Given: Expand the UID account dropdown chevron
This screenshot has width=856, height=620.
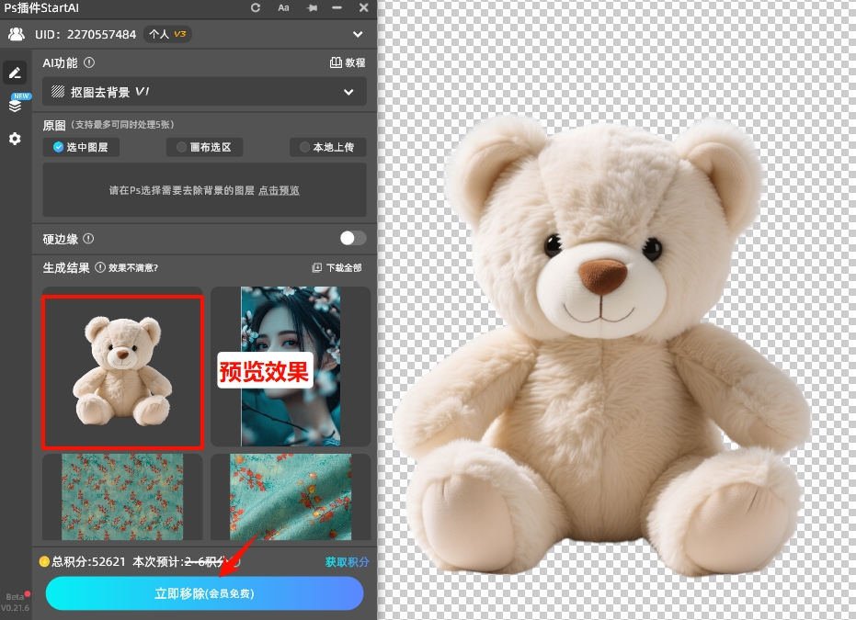Looking at the screenshot, I should tap(358, 35).
